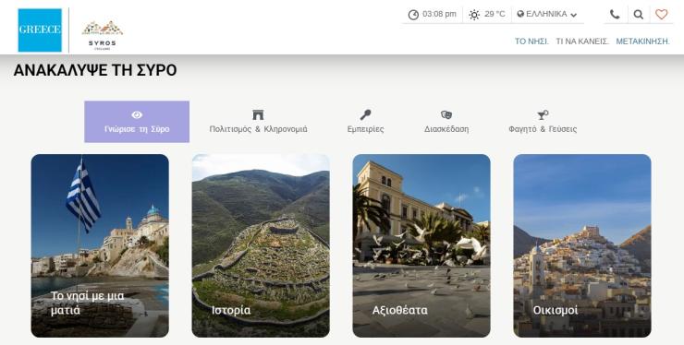Switch to Πολιτισμός & Κληρονομιά tab
The image size is (684, 345).
click(x=258, y=122)
